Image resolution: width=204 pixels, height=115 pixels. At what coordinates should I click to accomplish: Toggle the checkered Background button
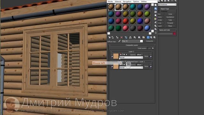click(156, 12)
